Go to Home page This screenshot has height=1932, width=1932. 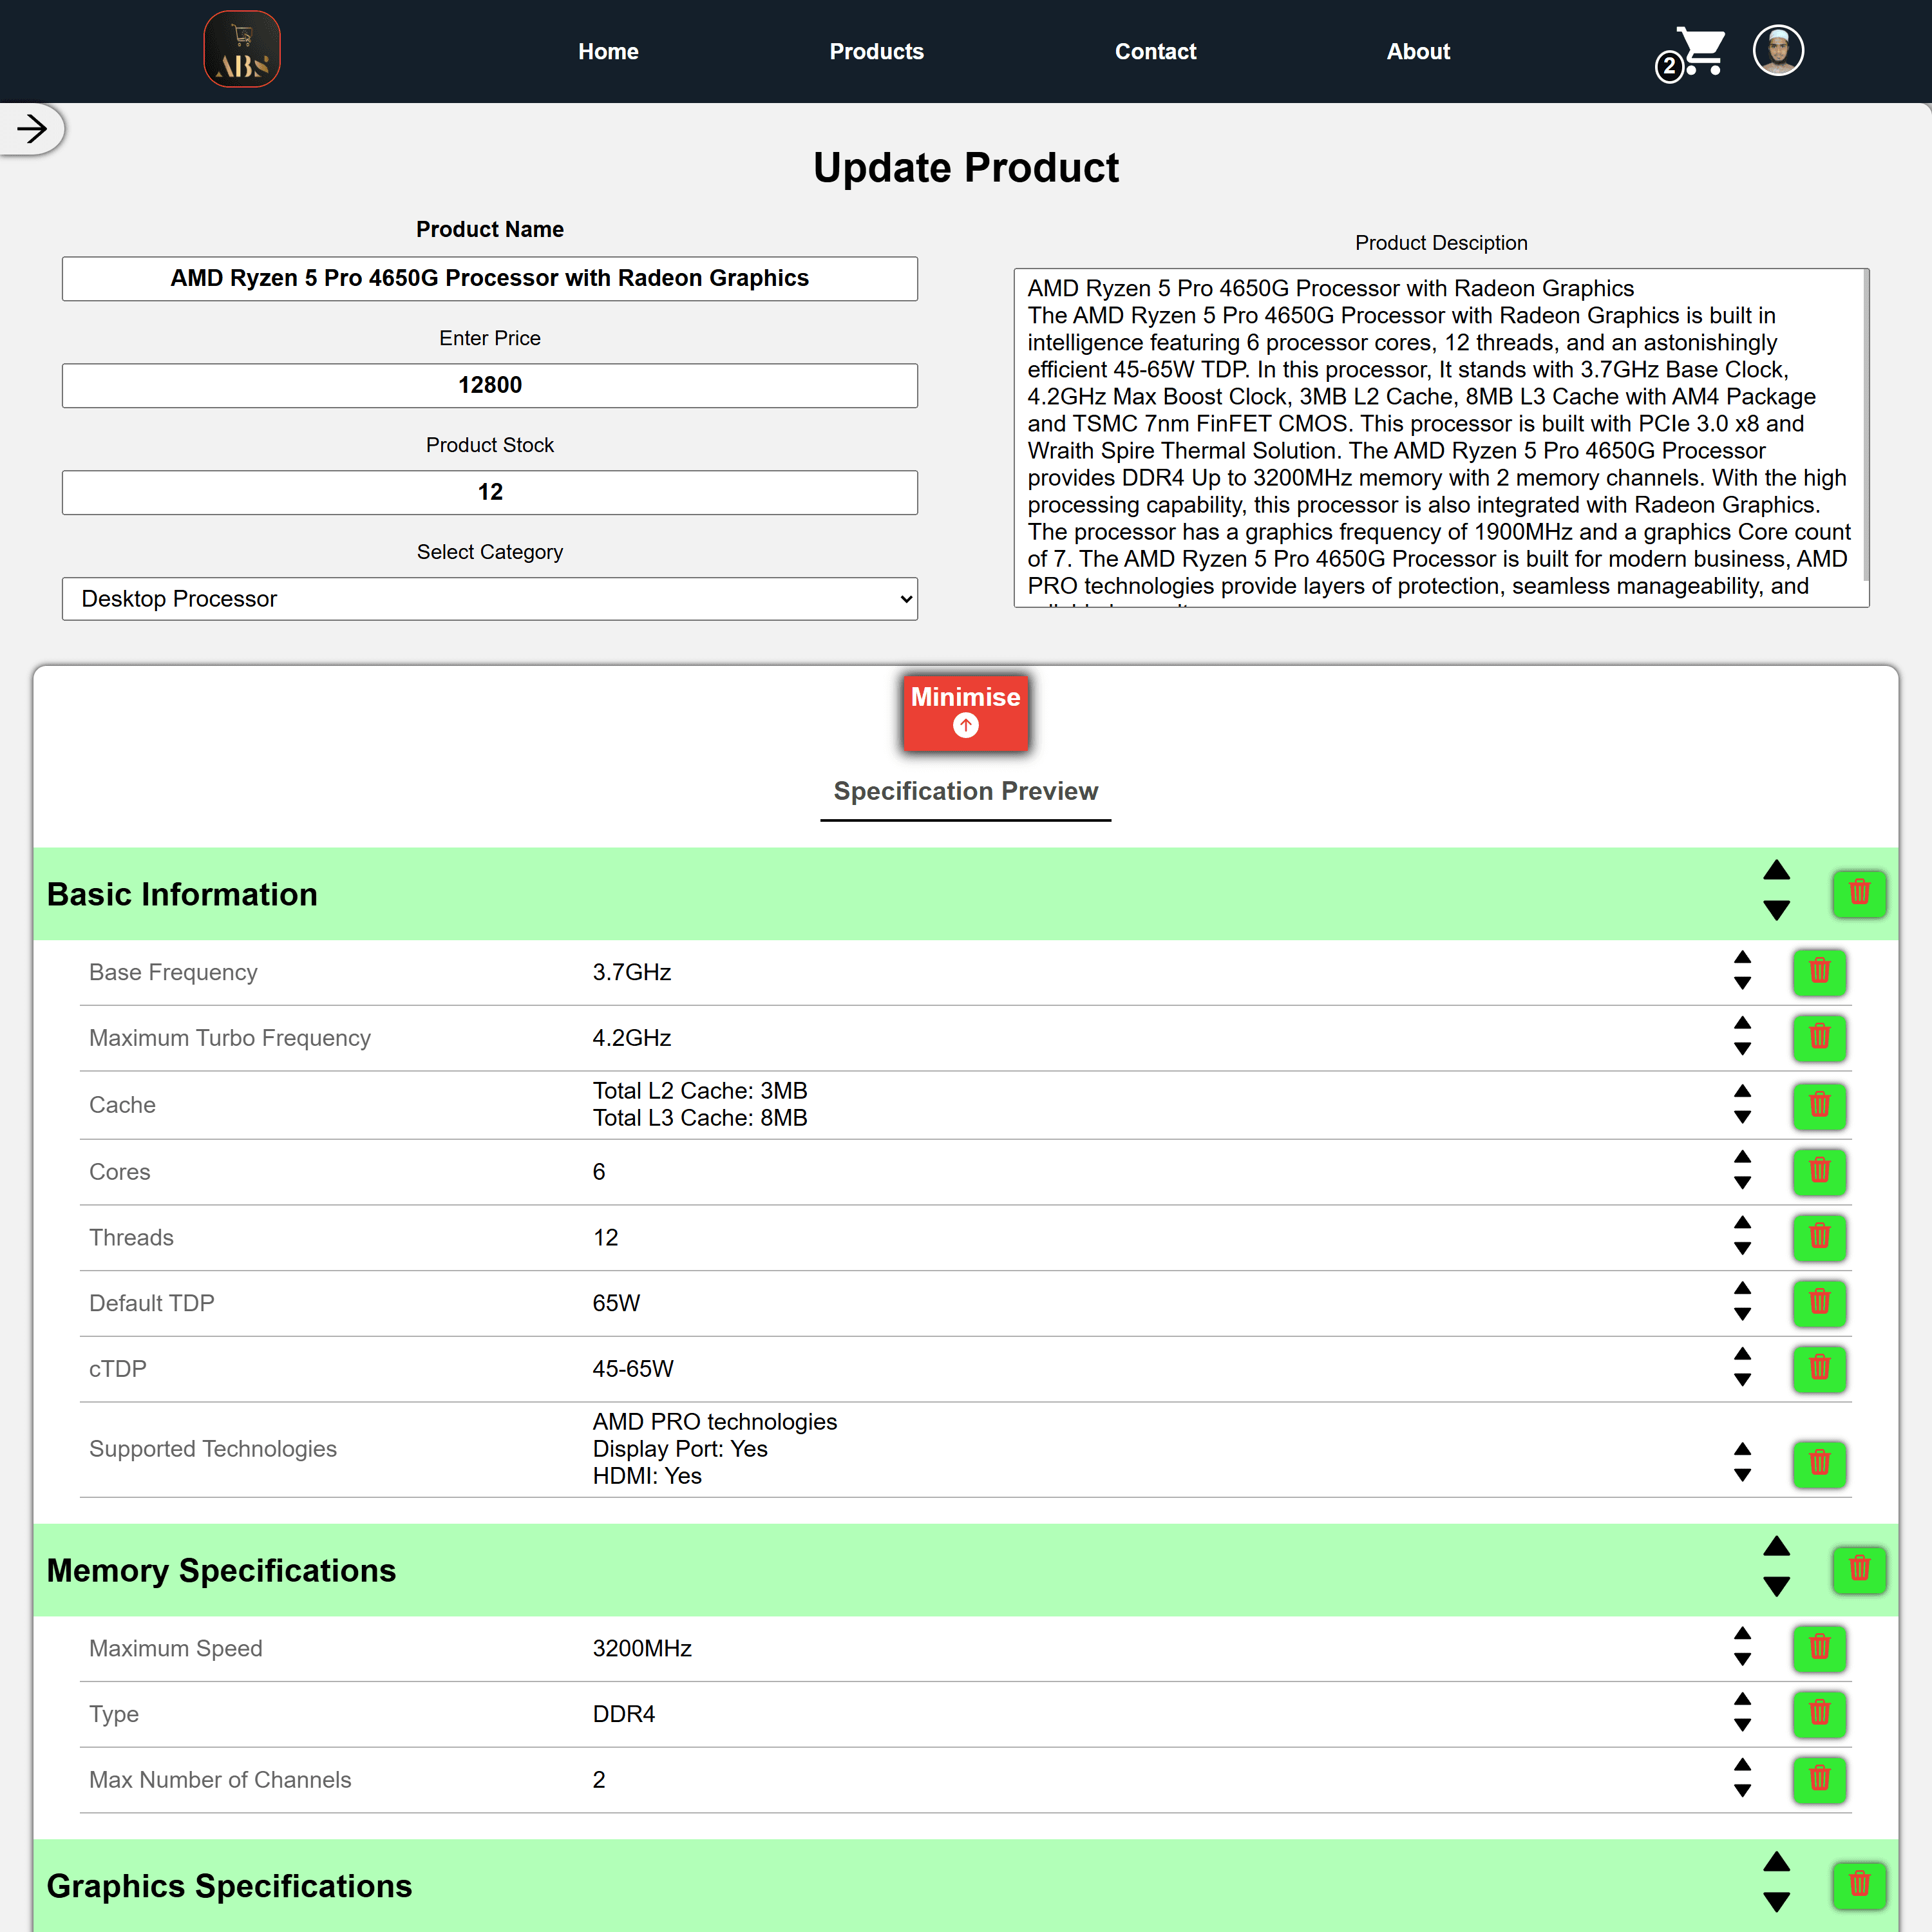[x=608, y=51]
